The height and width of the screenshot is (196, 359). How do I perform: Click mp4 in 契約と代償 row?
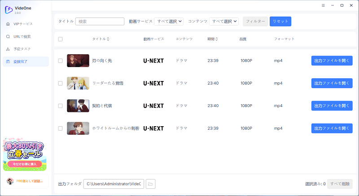(278, 106)
